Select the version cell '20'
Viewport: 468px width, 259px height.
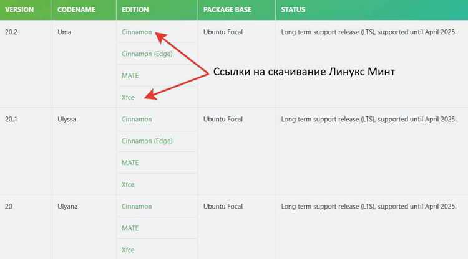pos(9,206)
